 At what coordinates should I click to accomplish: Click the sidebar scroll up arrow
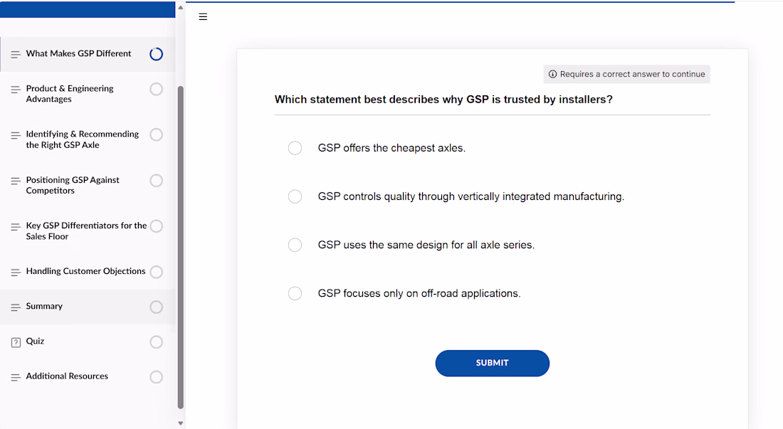click(x=181, y=8)
